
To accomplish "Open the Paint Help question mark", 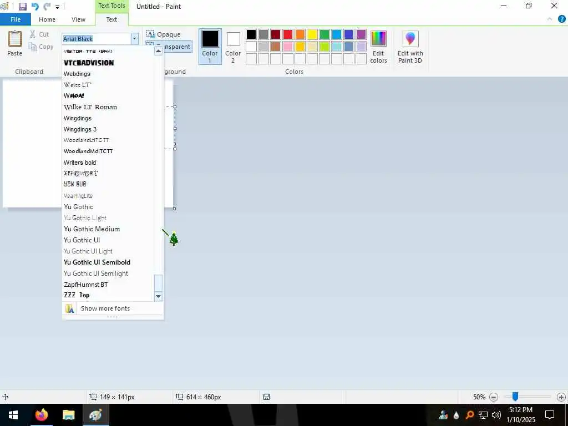I will tap(562, 19).
